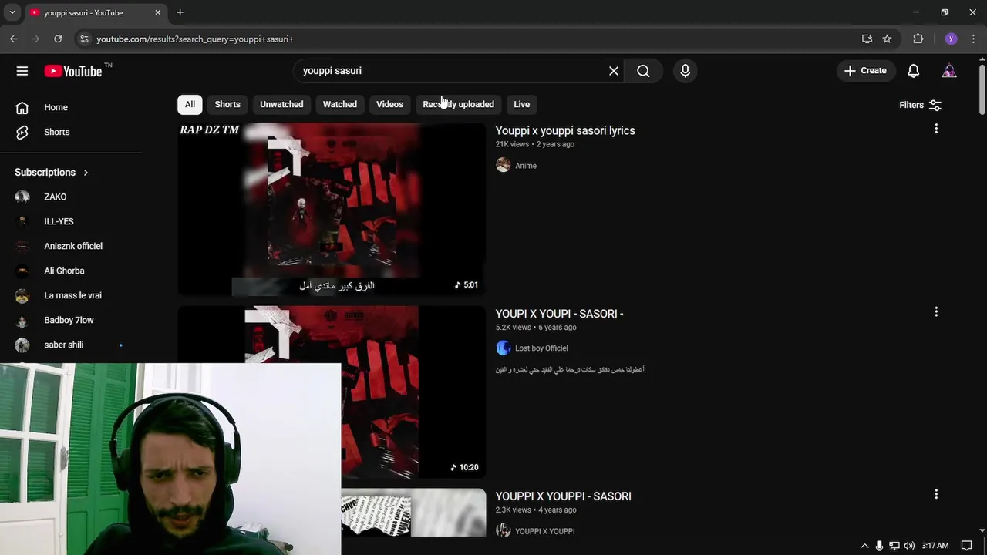
Task: Open options for 'Youppi x youppi sasori lyrics'
Action: pyautogui.click(x=936, y=129)
